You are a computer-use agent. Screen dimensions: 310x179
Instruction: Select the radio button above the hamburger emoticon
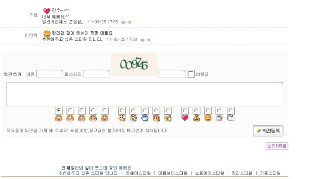[208, 111]
